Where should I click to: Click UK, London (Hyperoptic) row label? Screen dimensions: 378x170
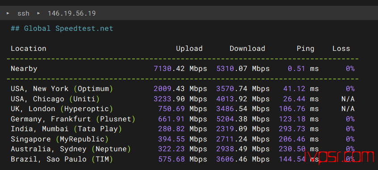click(62, 109)
